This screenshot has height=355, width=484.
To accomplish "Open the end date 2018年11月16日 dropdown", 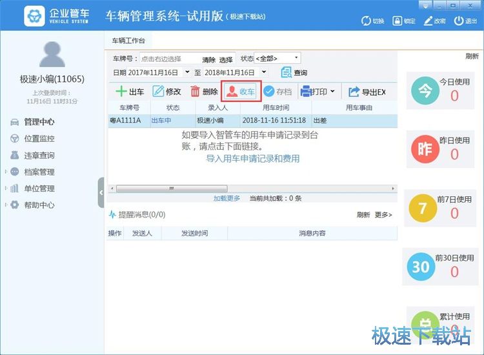I will pyautogui.click(x=264, y=72).
